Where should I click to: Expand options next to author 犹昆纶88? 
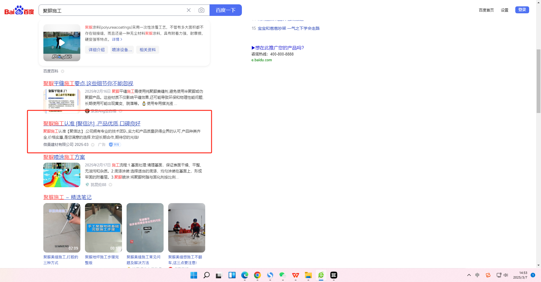pyautogui.click(x=110, y=185)
